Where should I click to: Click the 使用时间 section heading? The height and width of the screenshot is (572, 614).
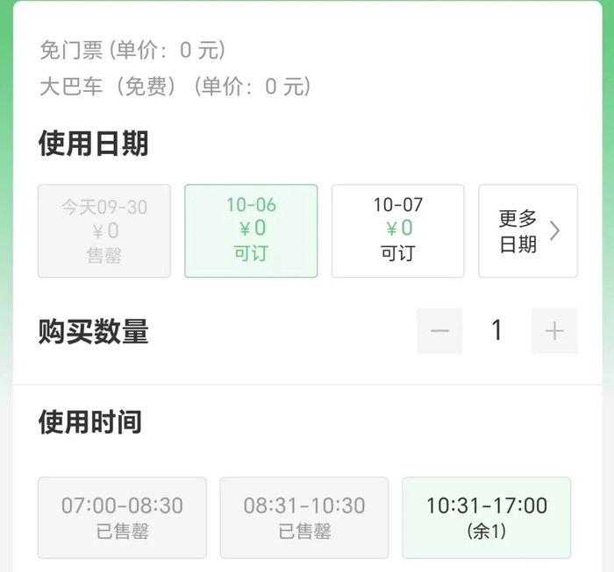pos(90,422)
